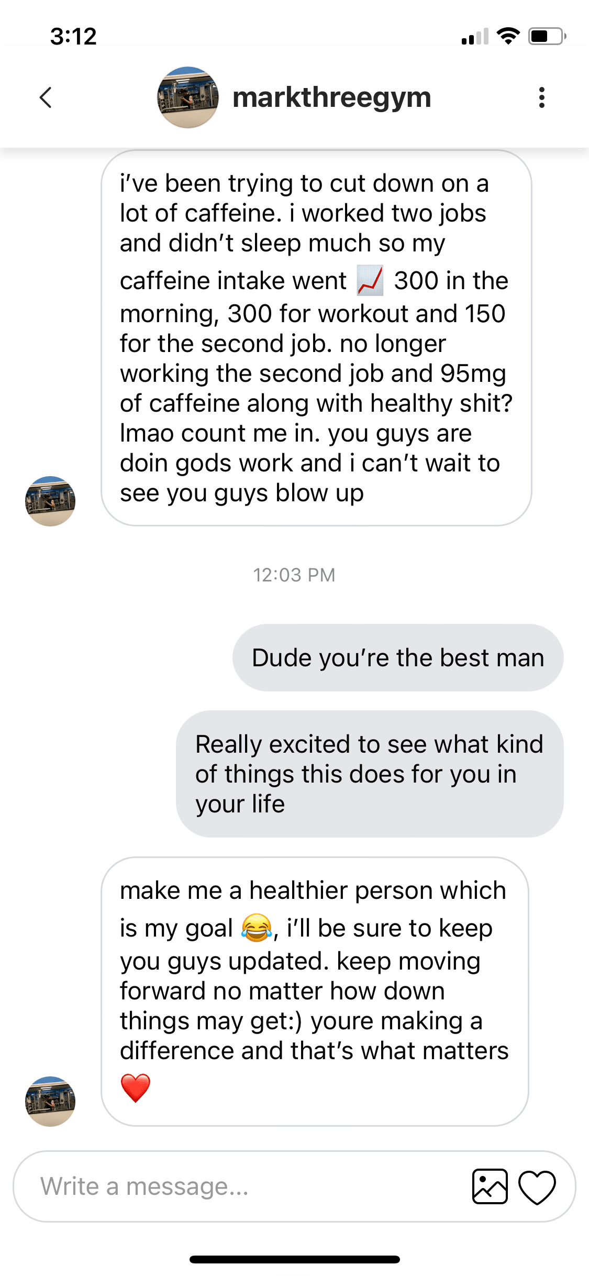Tap the 12:03 PM timestamp
The height and width of the screenshot is (1276, 589).
[294, 575]
